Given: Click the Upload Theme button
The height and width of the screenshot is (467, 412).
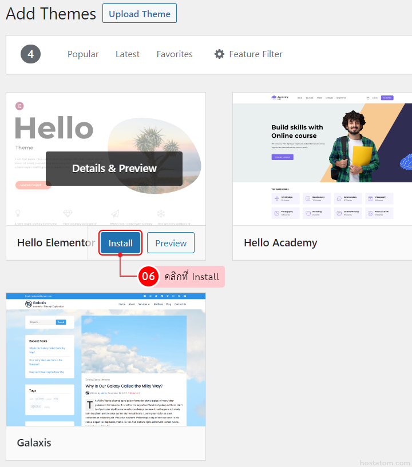Looking at the screenshot, I should pyautogui.click(x=140, y=13).
